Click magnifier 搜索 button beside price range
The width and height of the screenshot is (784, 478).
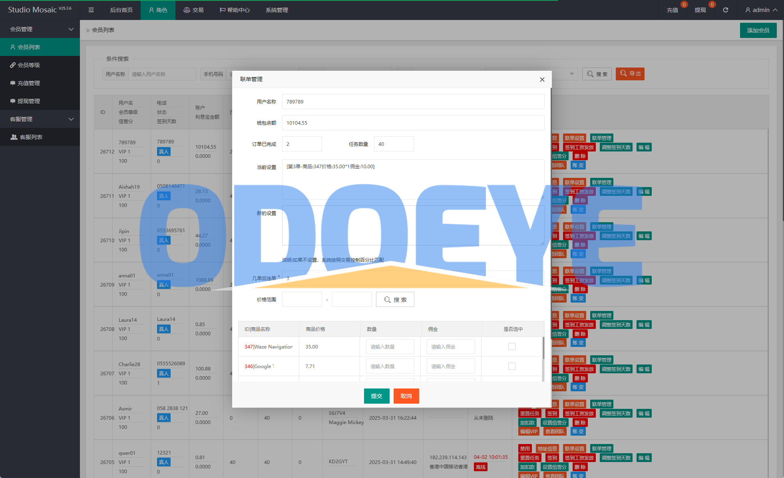tap(395, 299)
